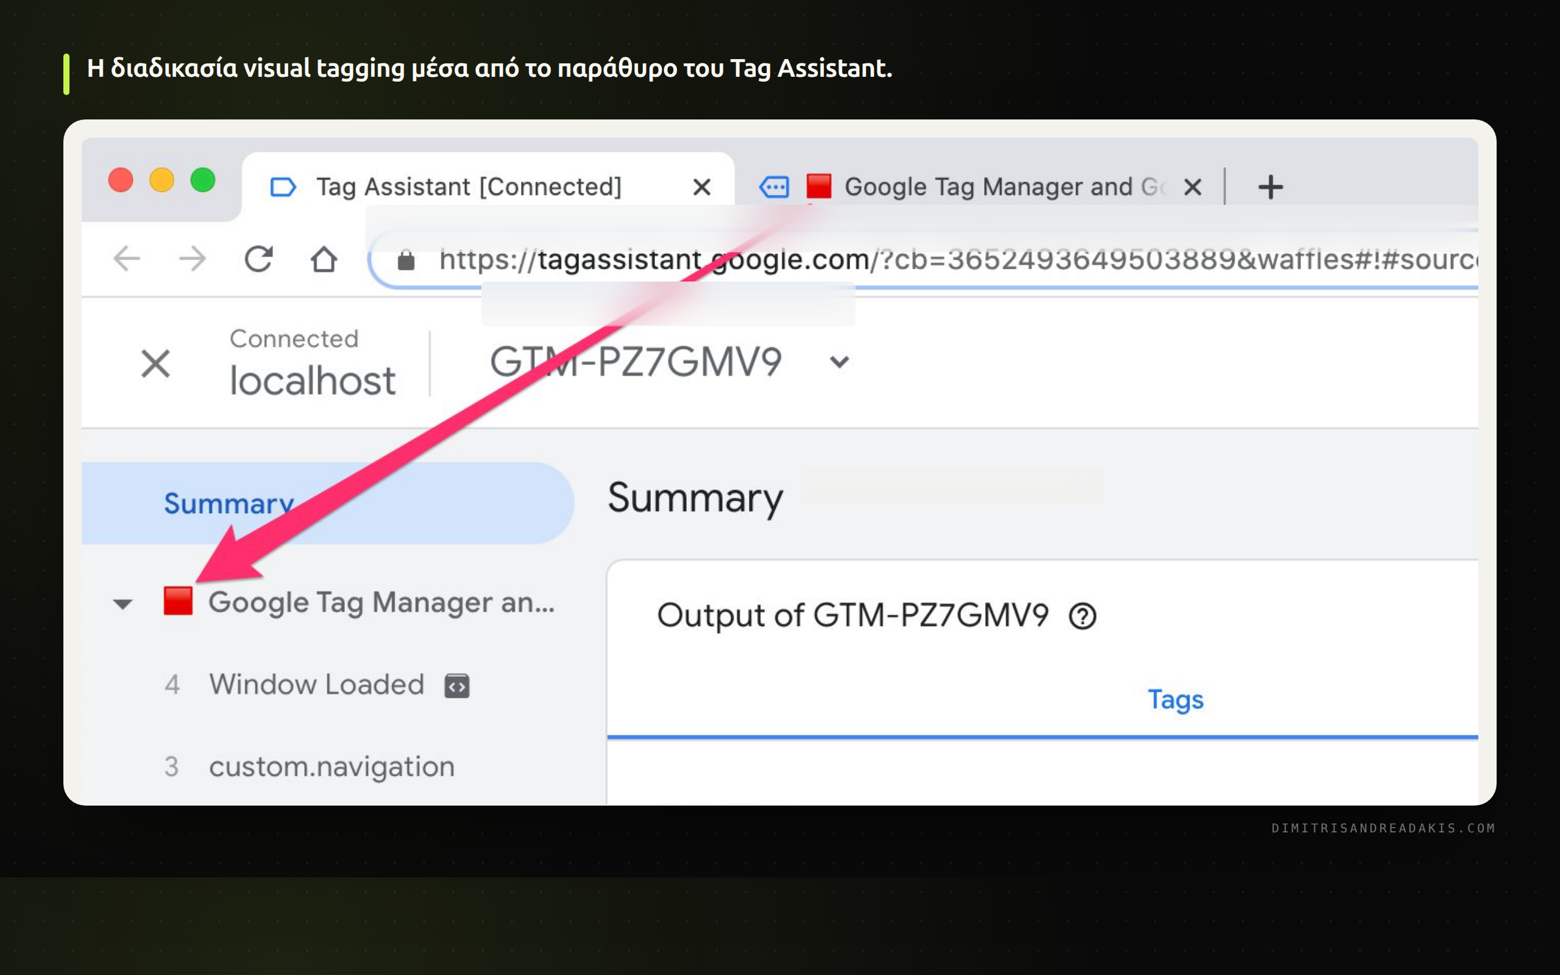Select event 4 Window Loaded
The image size is (1560, 975).
pyautogui.click(x=316, y=684)
